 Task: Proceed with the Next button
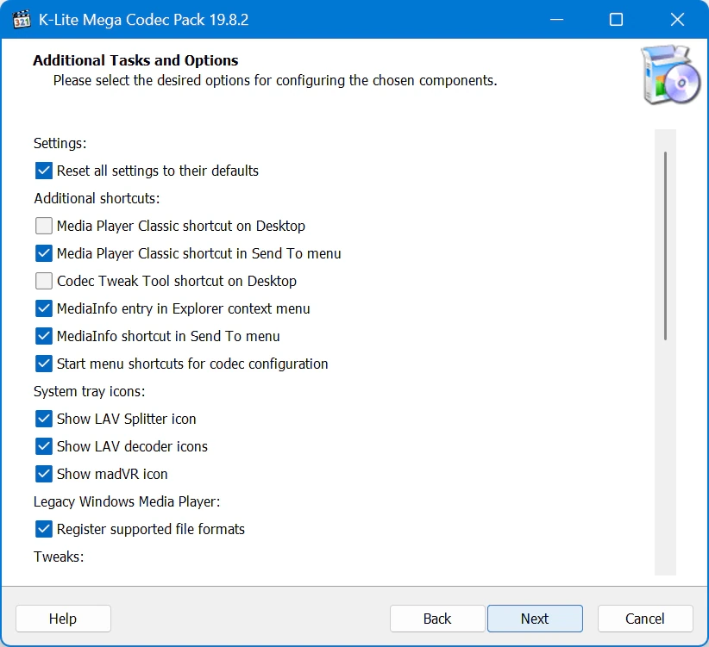coord(535,619)
